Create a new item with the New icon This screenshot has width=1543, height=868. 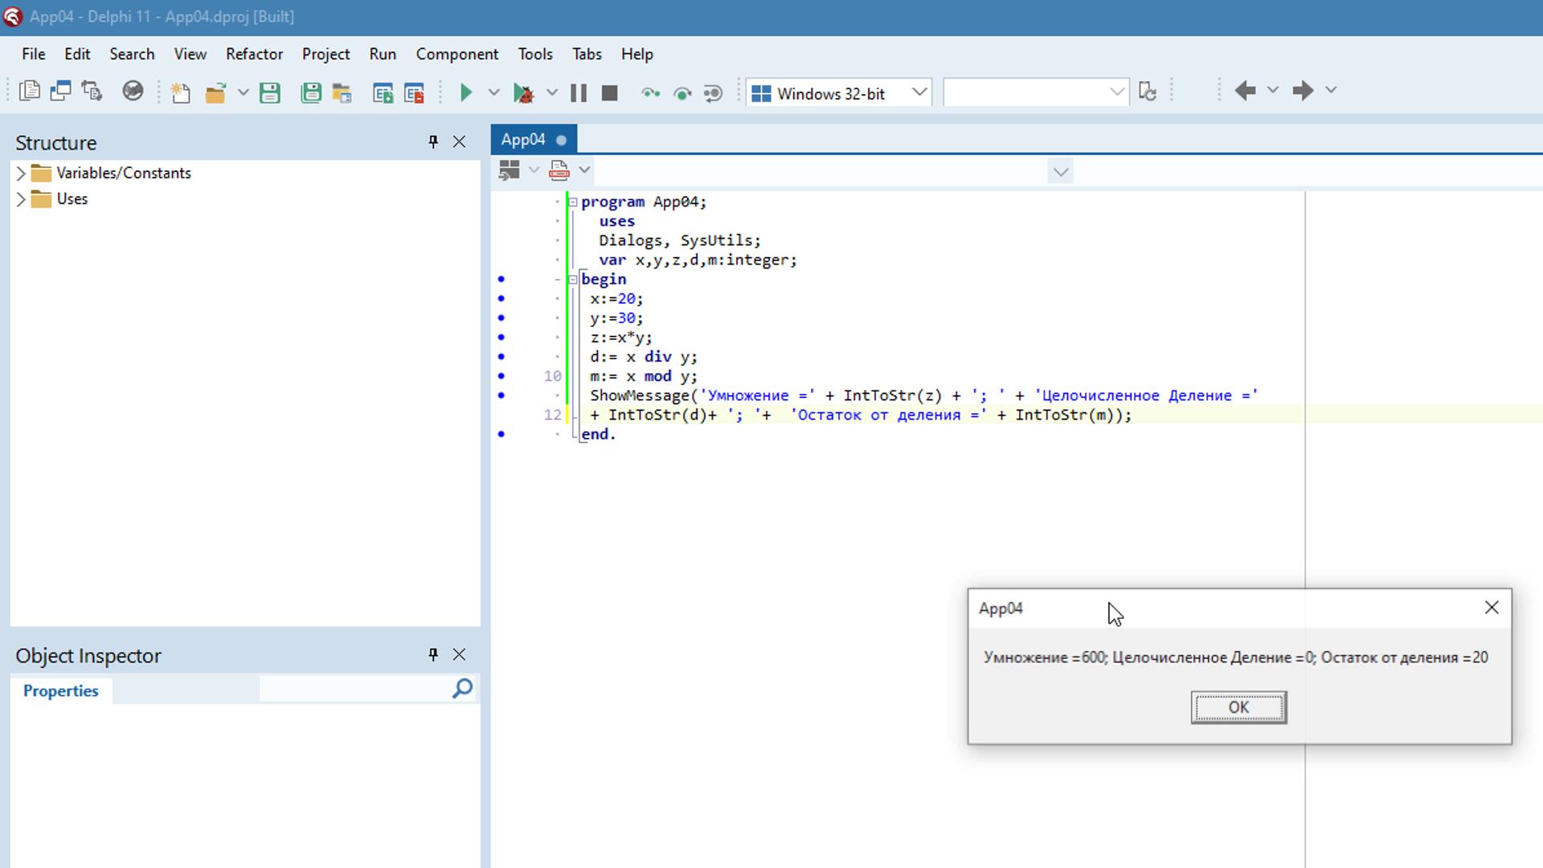tap(180, 92)
